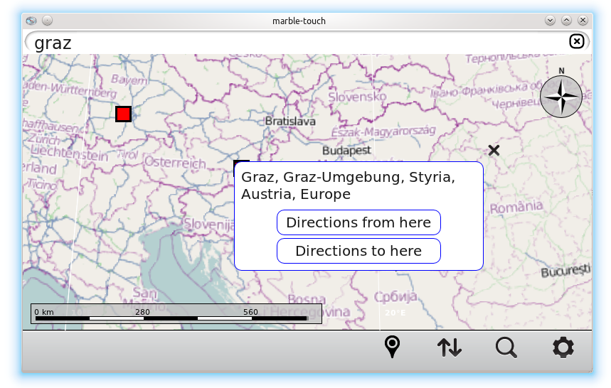Close the marble-touch window
This screenshot has width=611, height=388.
pos(583,21)
